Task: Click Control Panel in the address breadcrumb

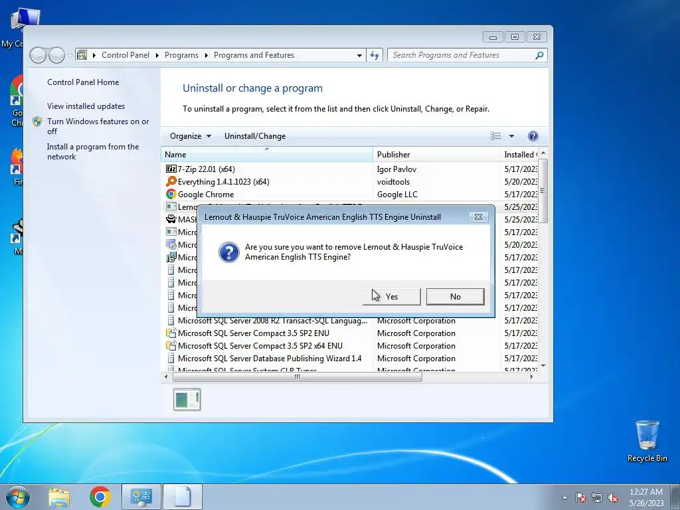Action: pos(126,55)
